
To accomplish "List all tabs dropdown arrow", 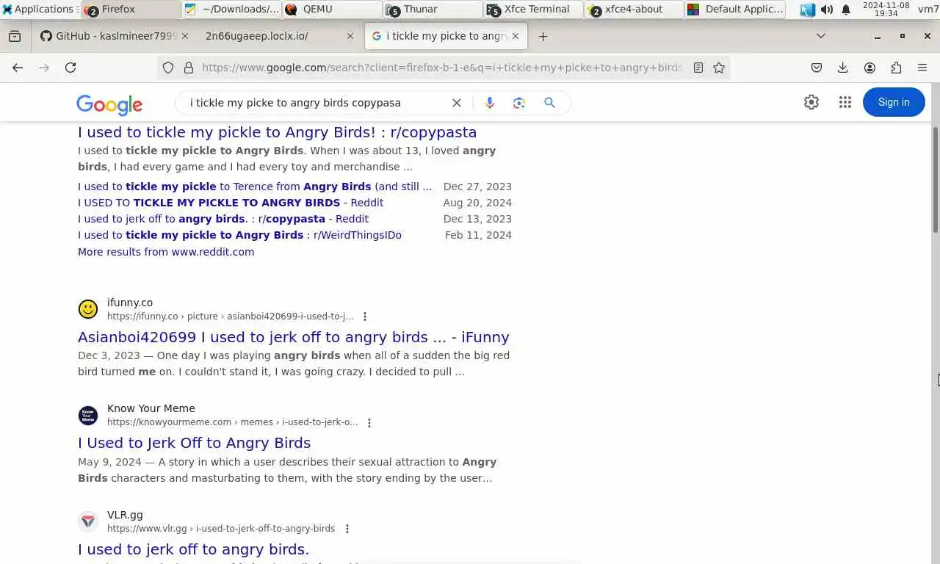I will point(821,36).
